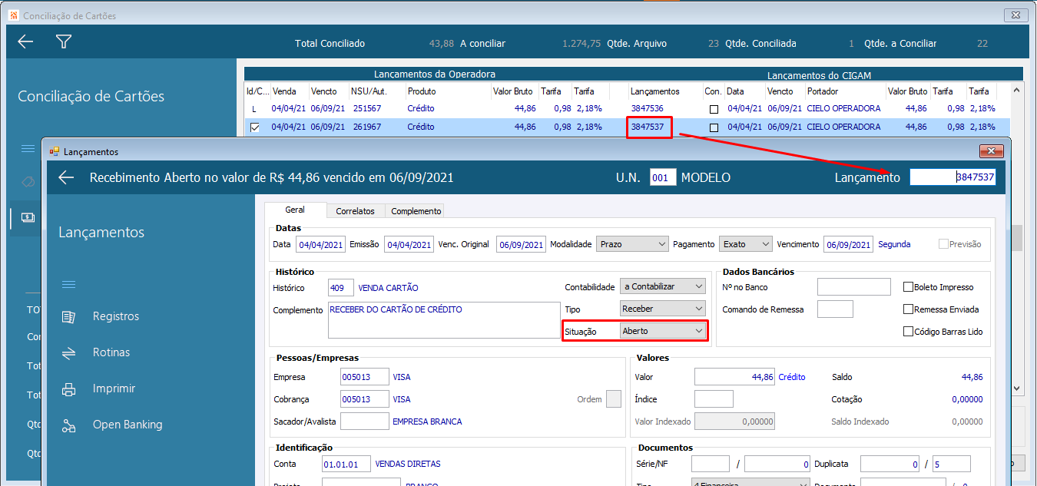Click the Ordem box
This screenshot has height=486, width=1037.
click(x=614, y=399)
